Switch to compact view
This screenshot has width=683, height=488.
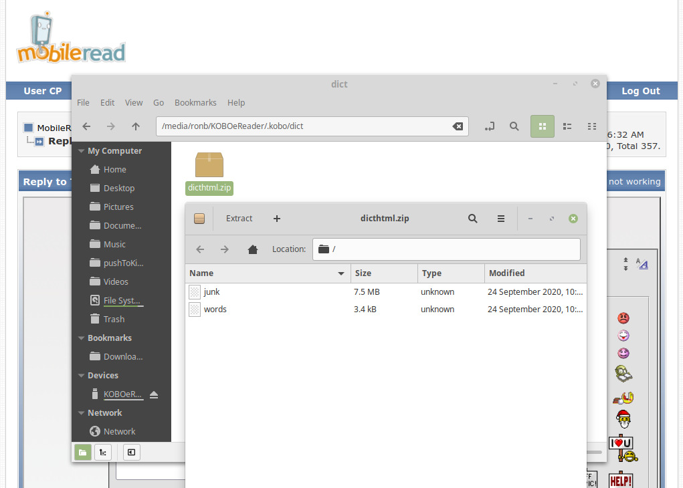592,126
